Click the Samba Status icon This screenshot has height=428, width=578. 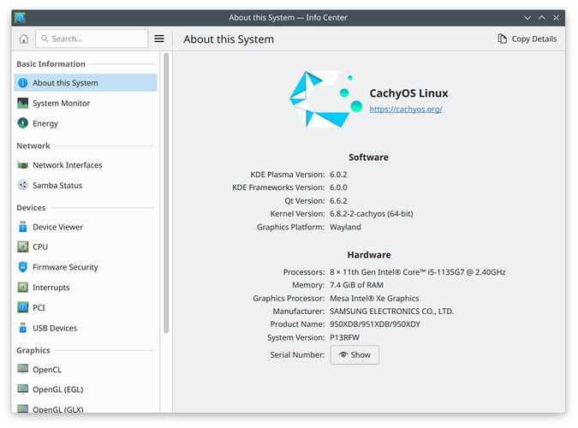point(23,186)
